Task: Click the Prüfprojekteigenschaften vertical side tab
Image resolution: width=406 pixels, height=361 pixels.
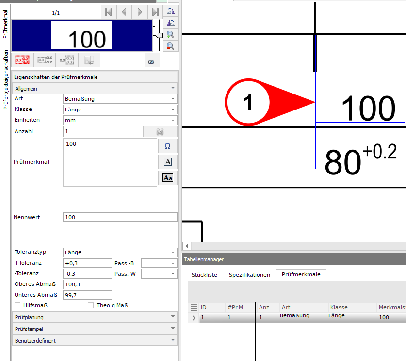Action: [5, 79]
